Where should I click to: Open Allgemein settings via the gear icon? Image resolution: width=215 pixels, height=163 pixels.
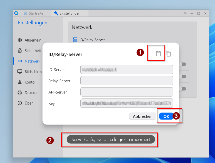coord(19,40)
